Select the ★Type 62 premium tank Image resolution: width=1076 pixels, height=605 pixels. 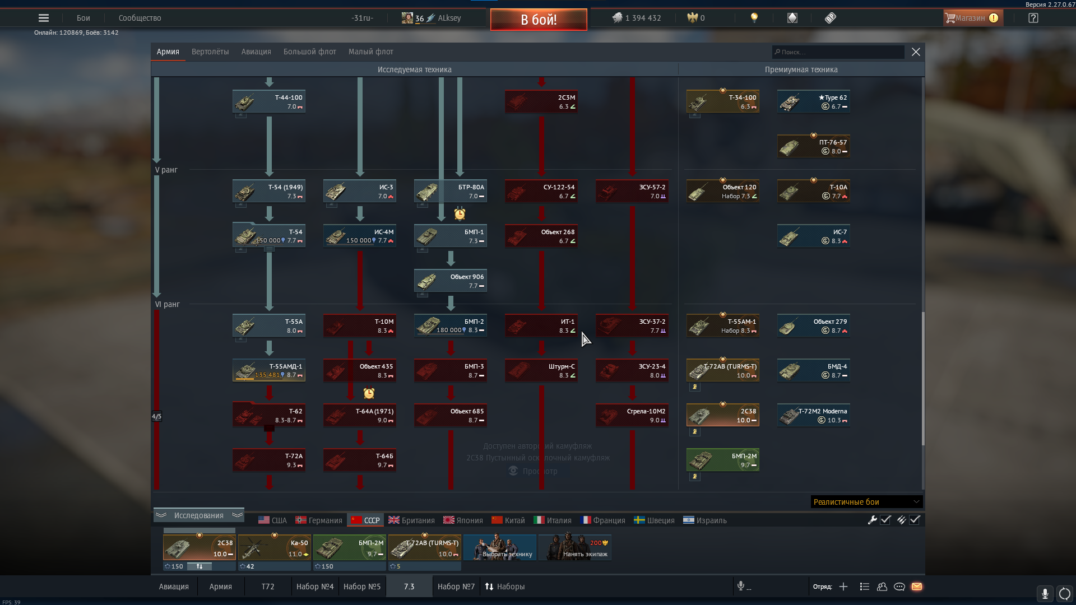coord(814,101)
